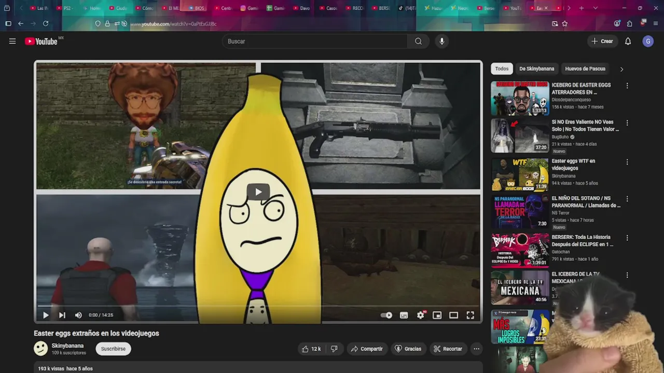664x373 pixels.
Task: Select the Todos filter chip
Action: click(x=502, y=68)
